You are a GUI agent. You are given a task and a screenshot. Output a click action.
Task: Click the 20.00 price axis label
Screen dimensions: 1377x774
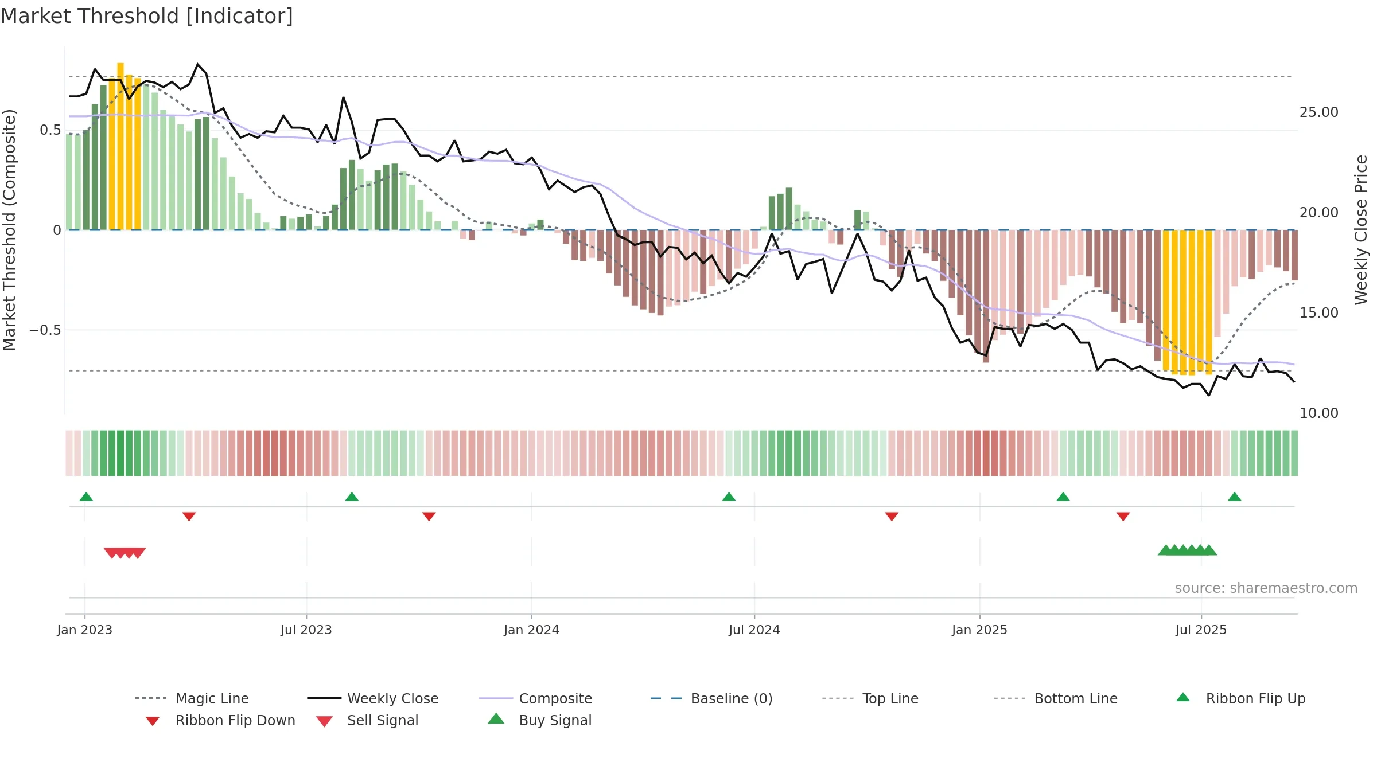pos(1319,213)
